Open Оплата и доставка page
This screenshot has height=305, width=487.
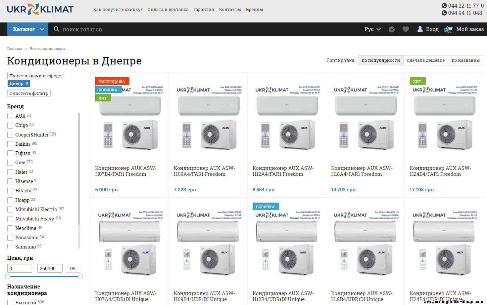coord(168,10)
